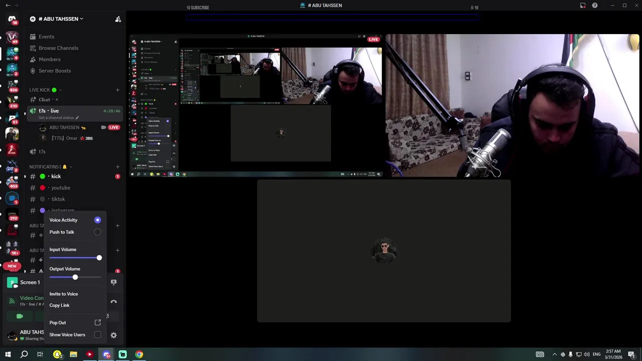Stop streaming Screen 1 icon
The image size is (642, 361).
point(114,282)
